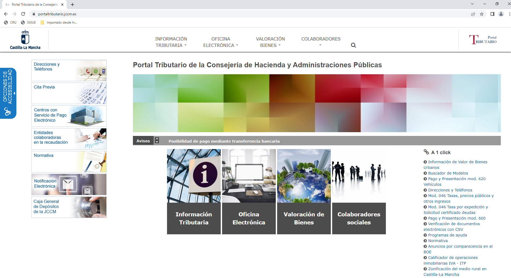
Task: Expand the Información Tributaria dropdown menu
Action: 171,42
